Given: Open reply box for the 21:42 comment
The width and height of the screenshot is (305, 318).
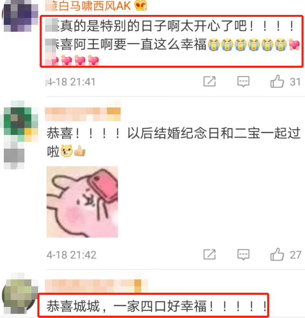Looking at the screenshot, I should coord(243,255).
